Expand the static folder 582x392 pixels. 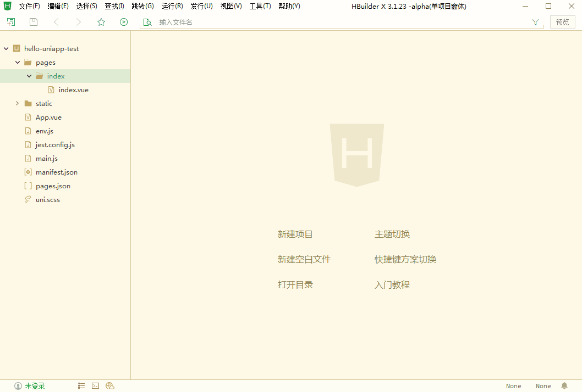tap(18, 103)
